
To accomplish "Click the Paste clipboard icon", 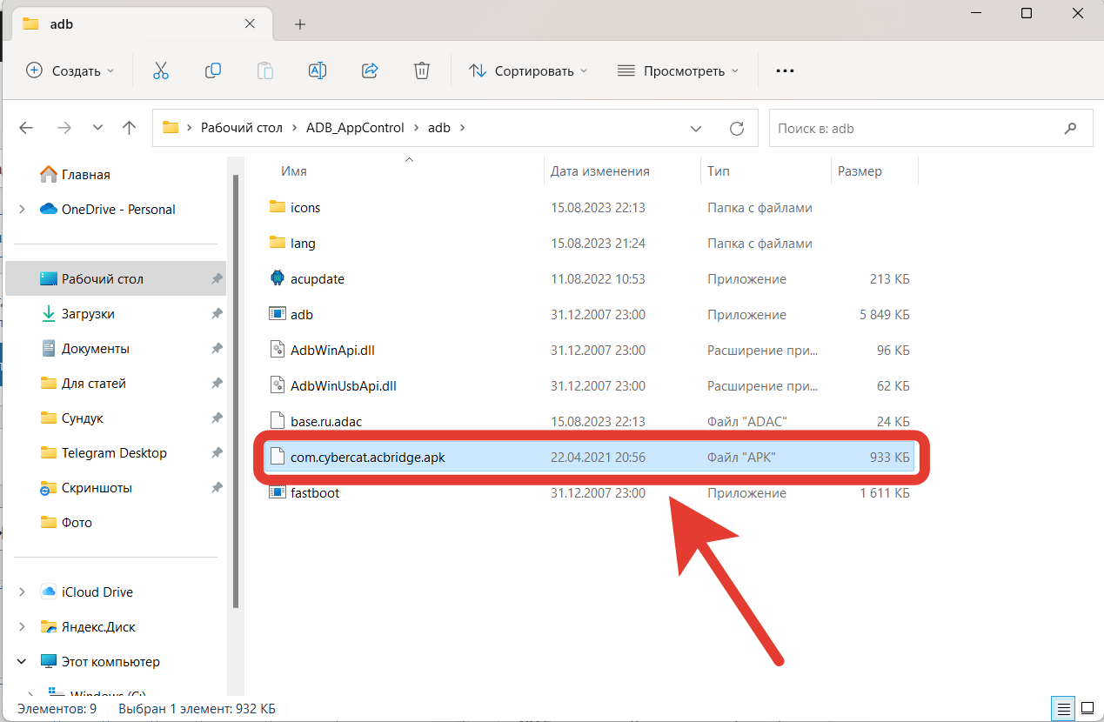I will (x=264, y=70).
